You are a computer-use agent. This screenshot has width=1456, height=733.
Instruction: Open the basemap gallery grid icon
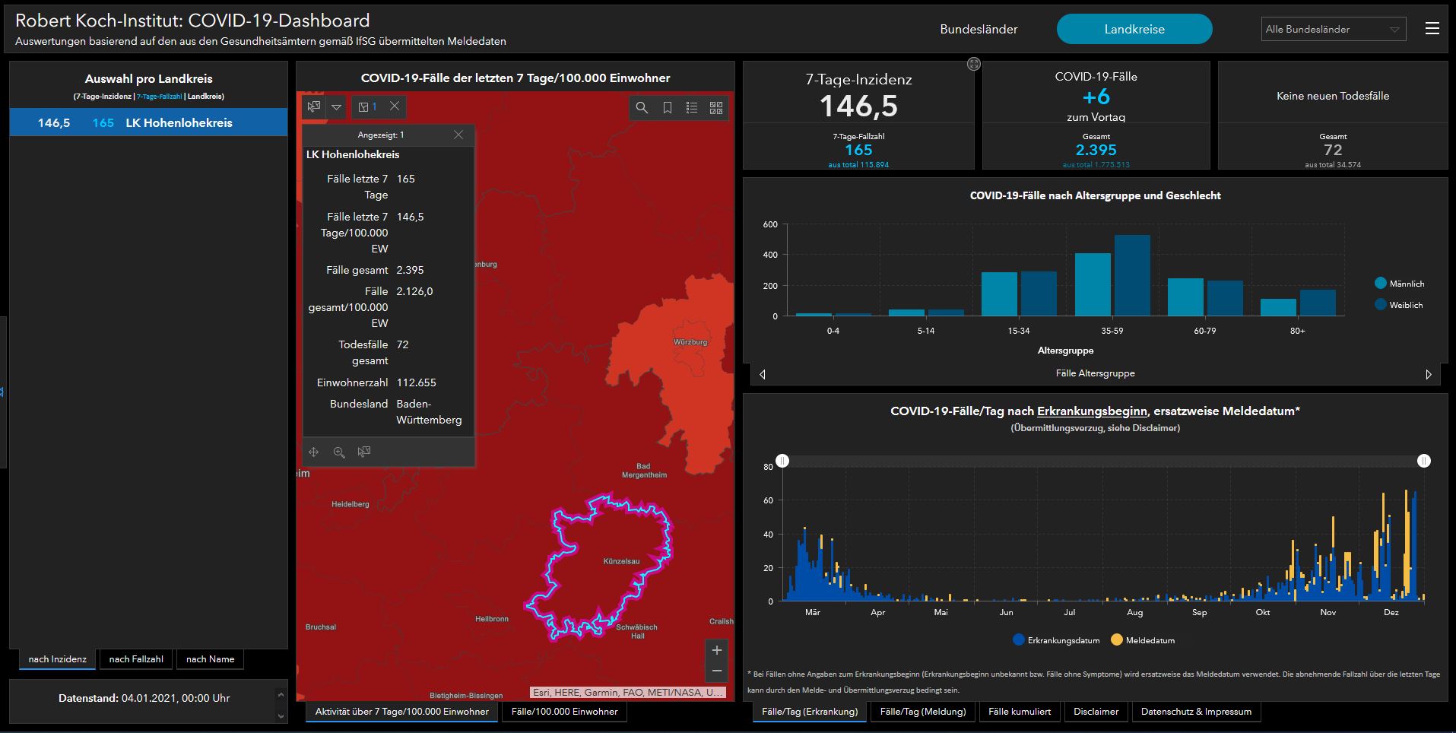(x=715, y=108)
